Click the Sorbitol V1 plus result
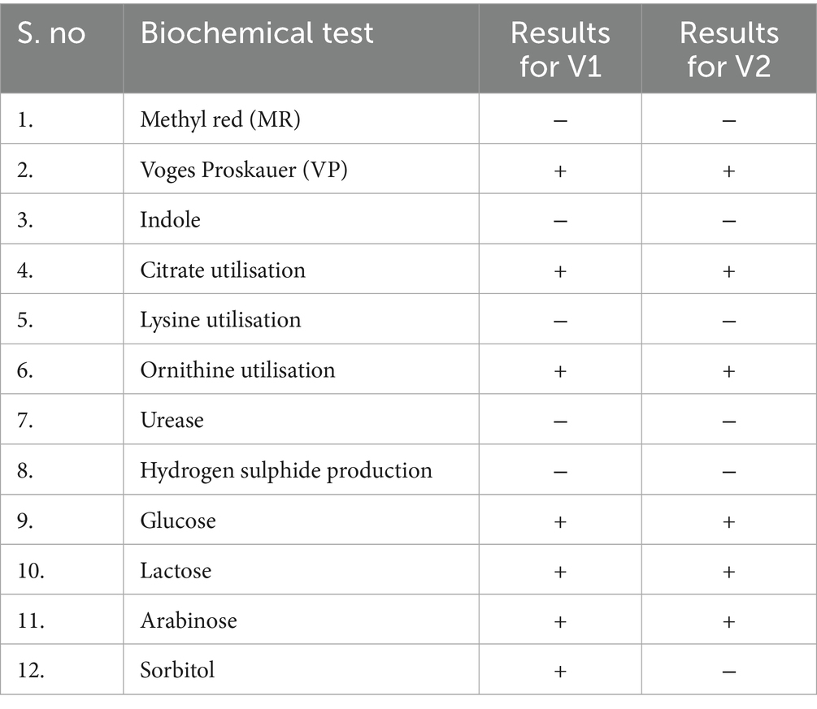Screen dimensions: 817x709 point(559,671)
